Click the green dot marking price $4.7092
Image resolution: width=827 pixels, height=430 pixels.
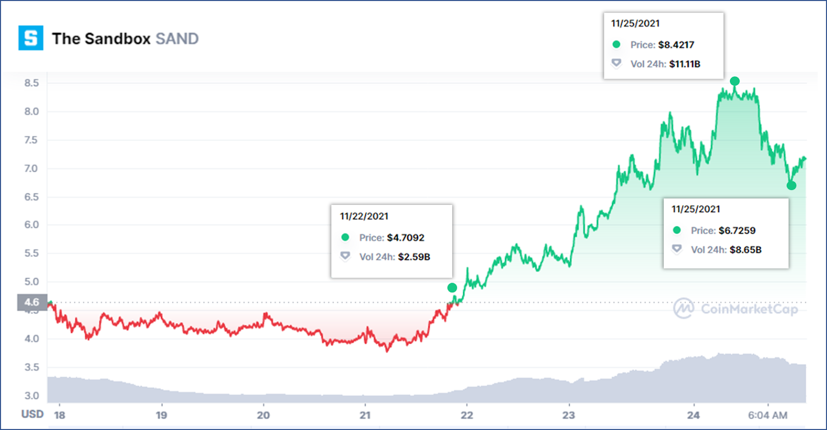pyautogui.click(x=452, y=288)
